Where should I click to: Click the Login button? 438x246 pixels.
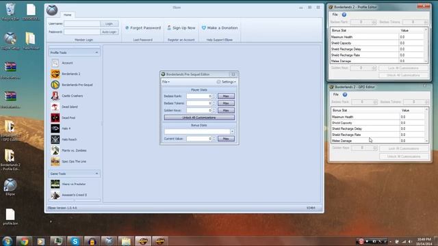point(109,24)
